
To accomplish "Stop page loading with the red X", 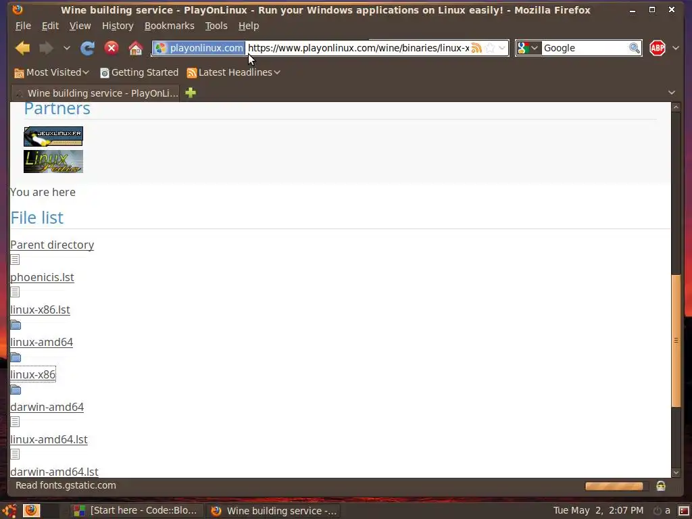I will (112, 48).
